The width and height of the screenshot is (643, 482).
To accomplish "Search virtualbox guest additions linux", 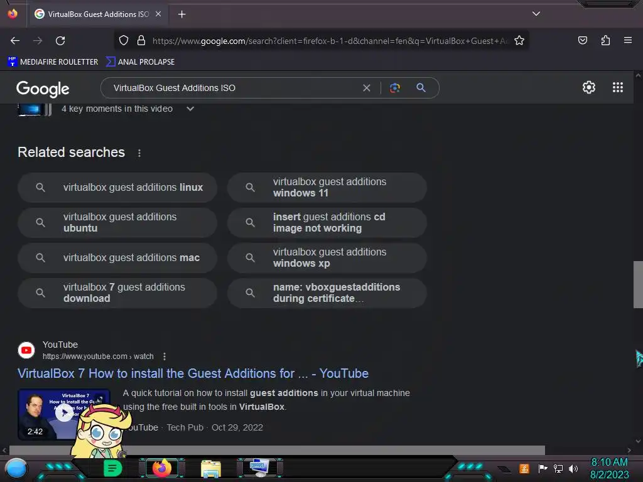I will click(x=117, y=187).
